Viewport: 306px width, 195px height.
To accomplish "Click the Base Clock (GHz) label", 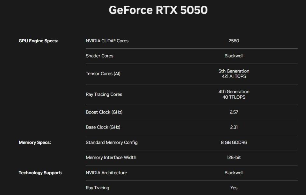I will tap(103, 127).
